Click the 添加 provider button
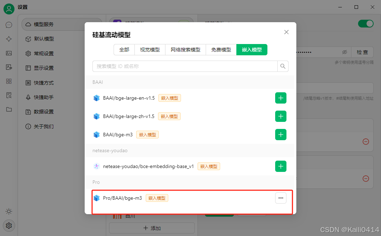 tap(152, 228)
